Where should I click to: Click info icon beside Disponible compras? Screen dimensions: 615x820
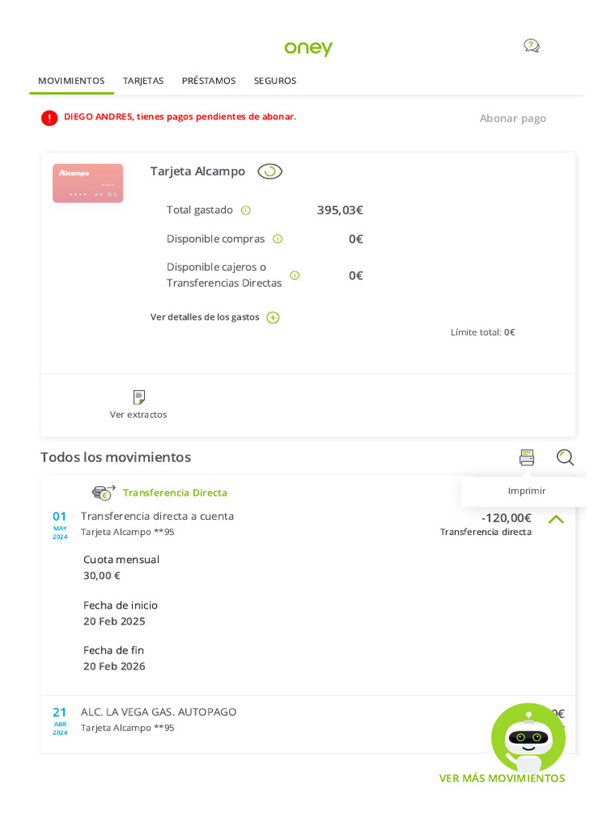(278, 239)
